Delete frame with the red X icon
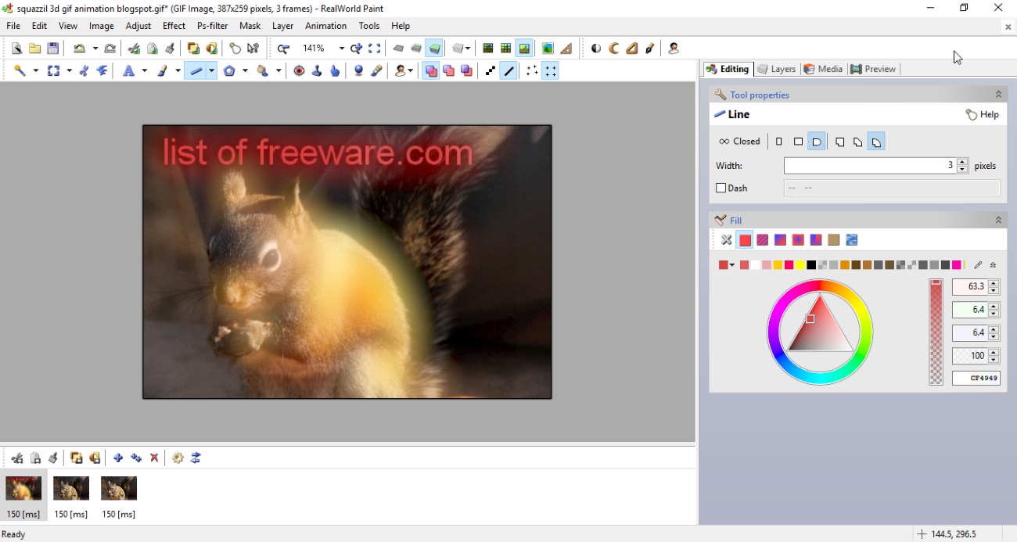1017x542 pixels. tap(154, 458)
